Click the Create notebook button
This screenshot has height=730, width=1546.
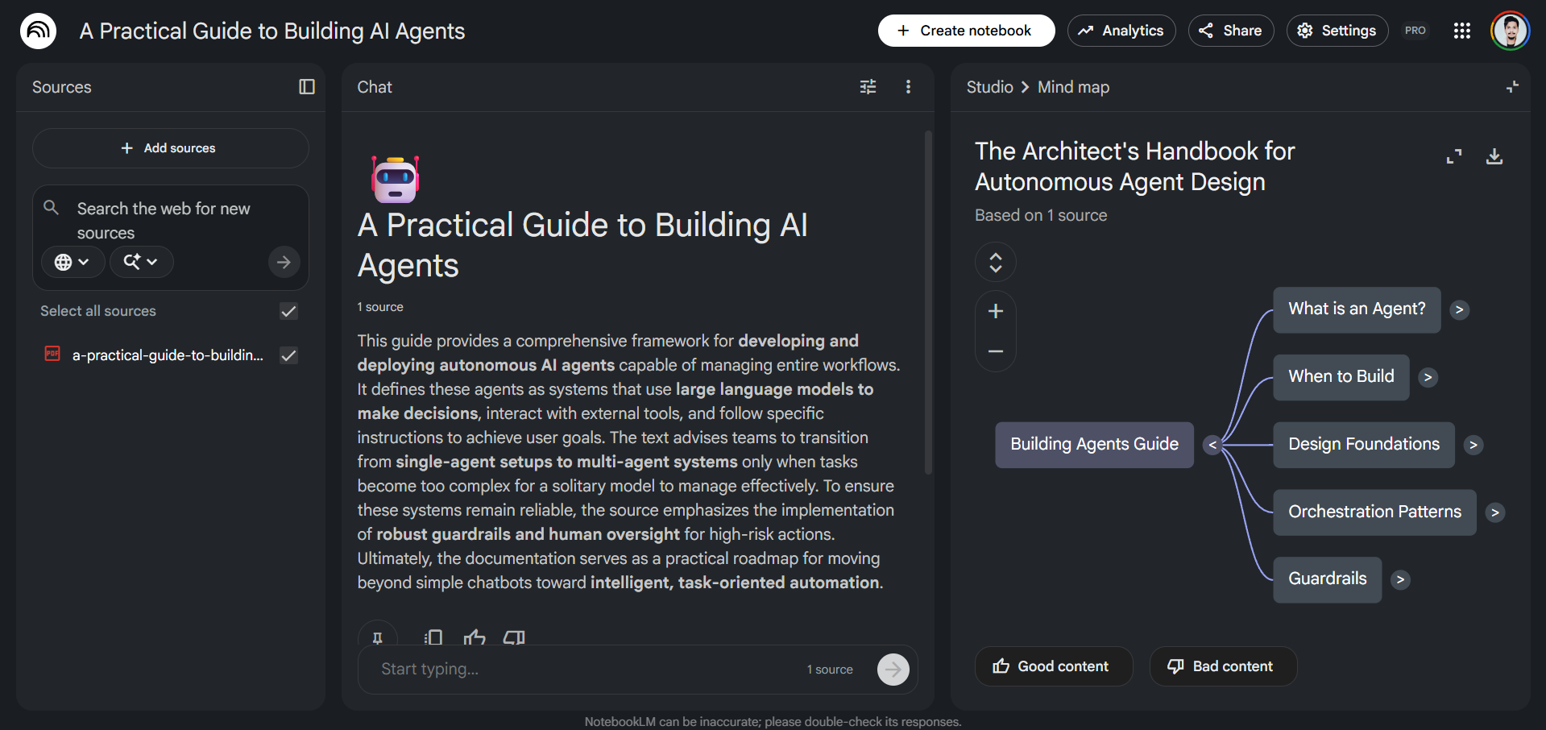966,31
